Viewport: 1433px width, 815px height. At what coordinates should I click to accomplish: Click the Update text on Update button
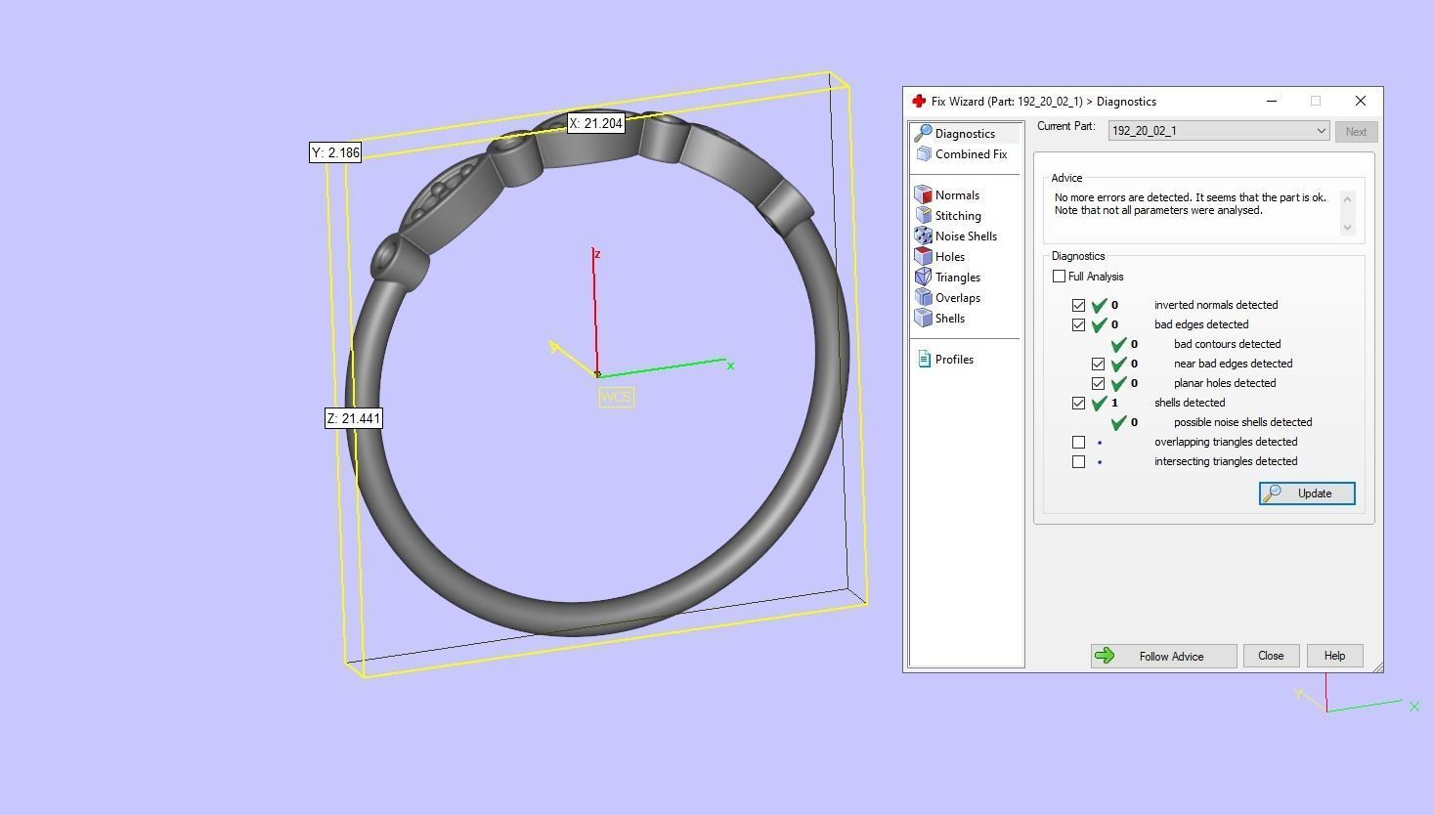tap(1315, 493)
